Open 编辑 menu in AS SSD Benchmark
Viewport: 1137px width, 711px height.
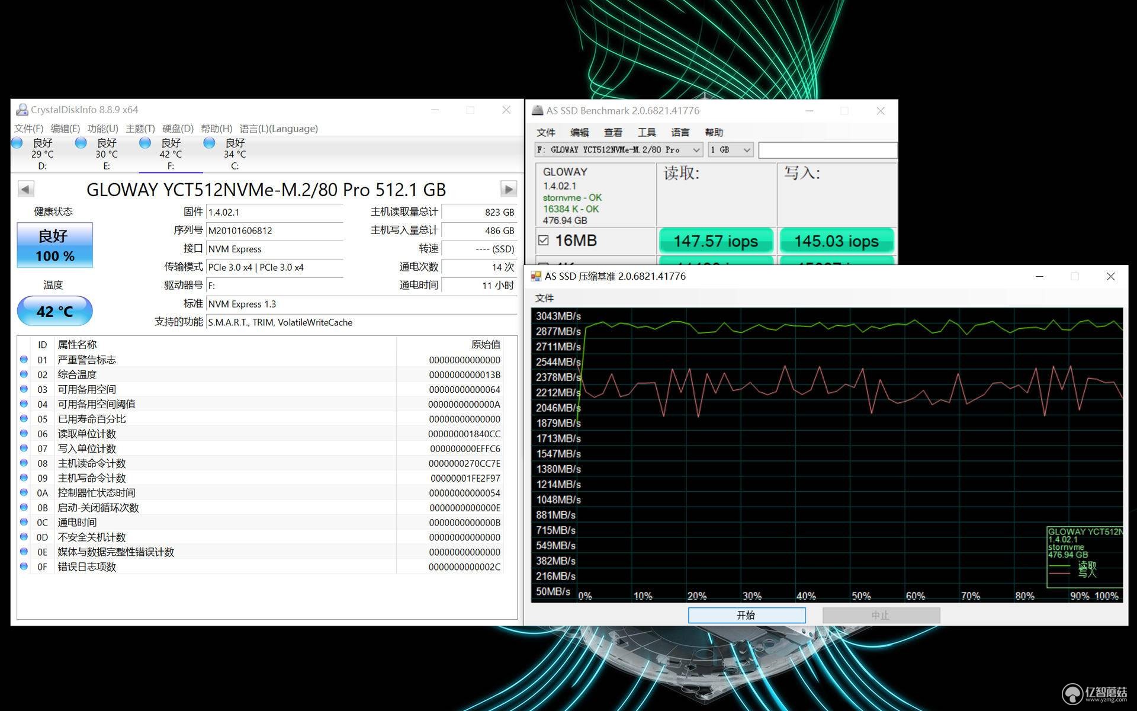coord(579,132)
